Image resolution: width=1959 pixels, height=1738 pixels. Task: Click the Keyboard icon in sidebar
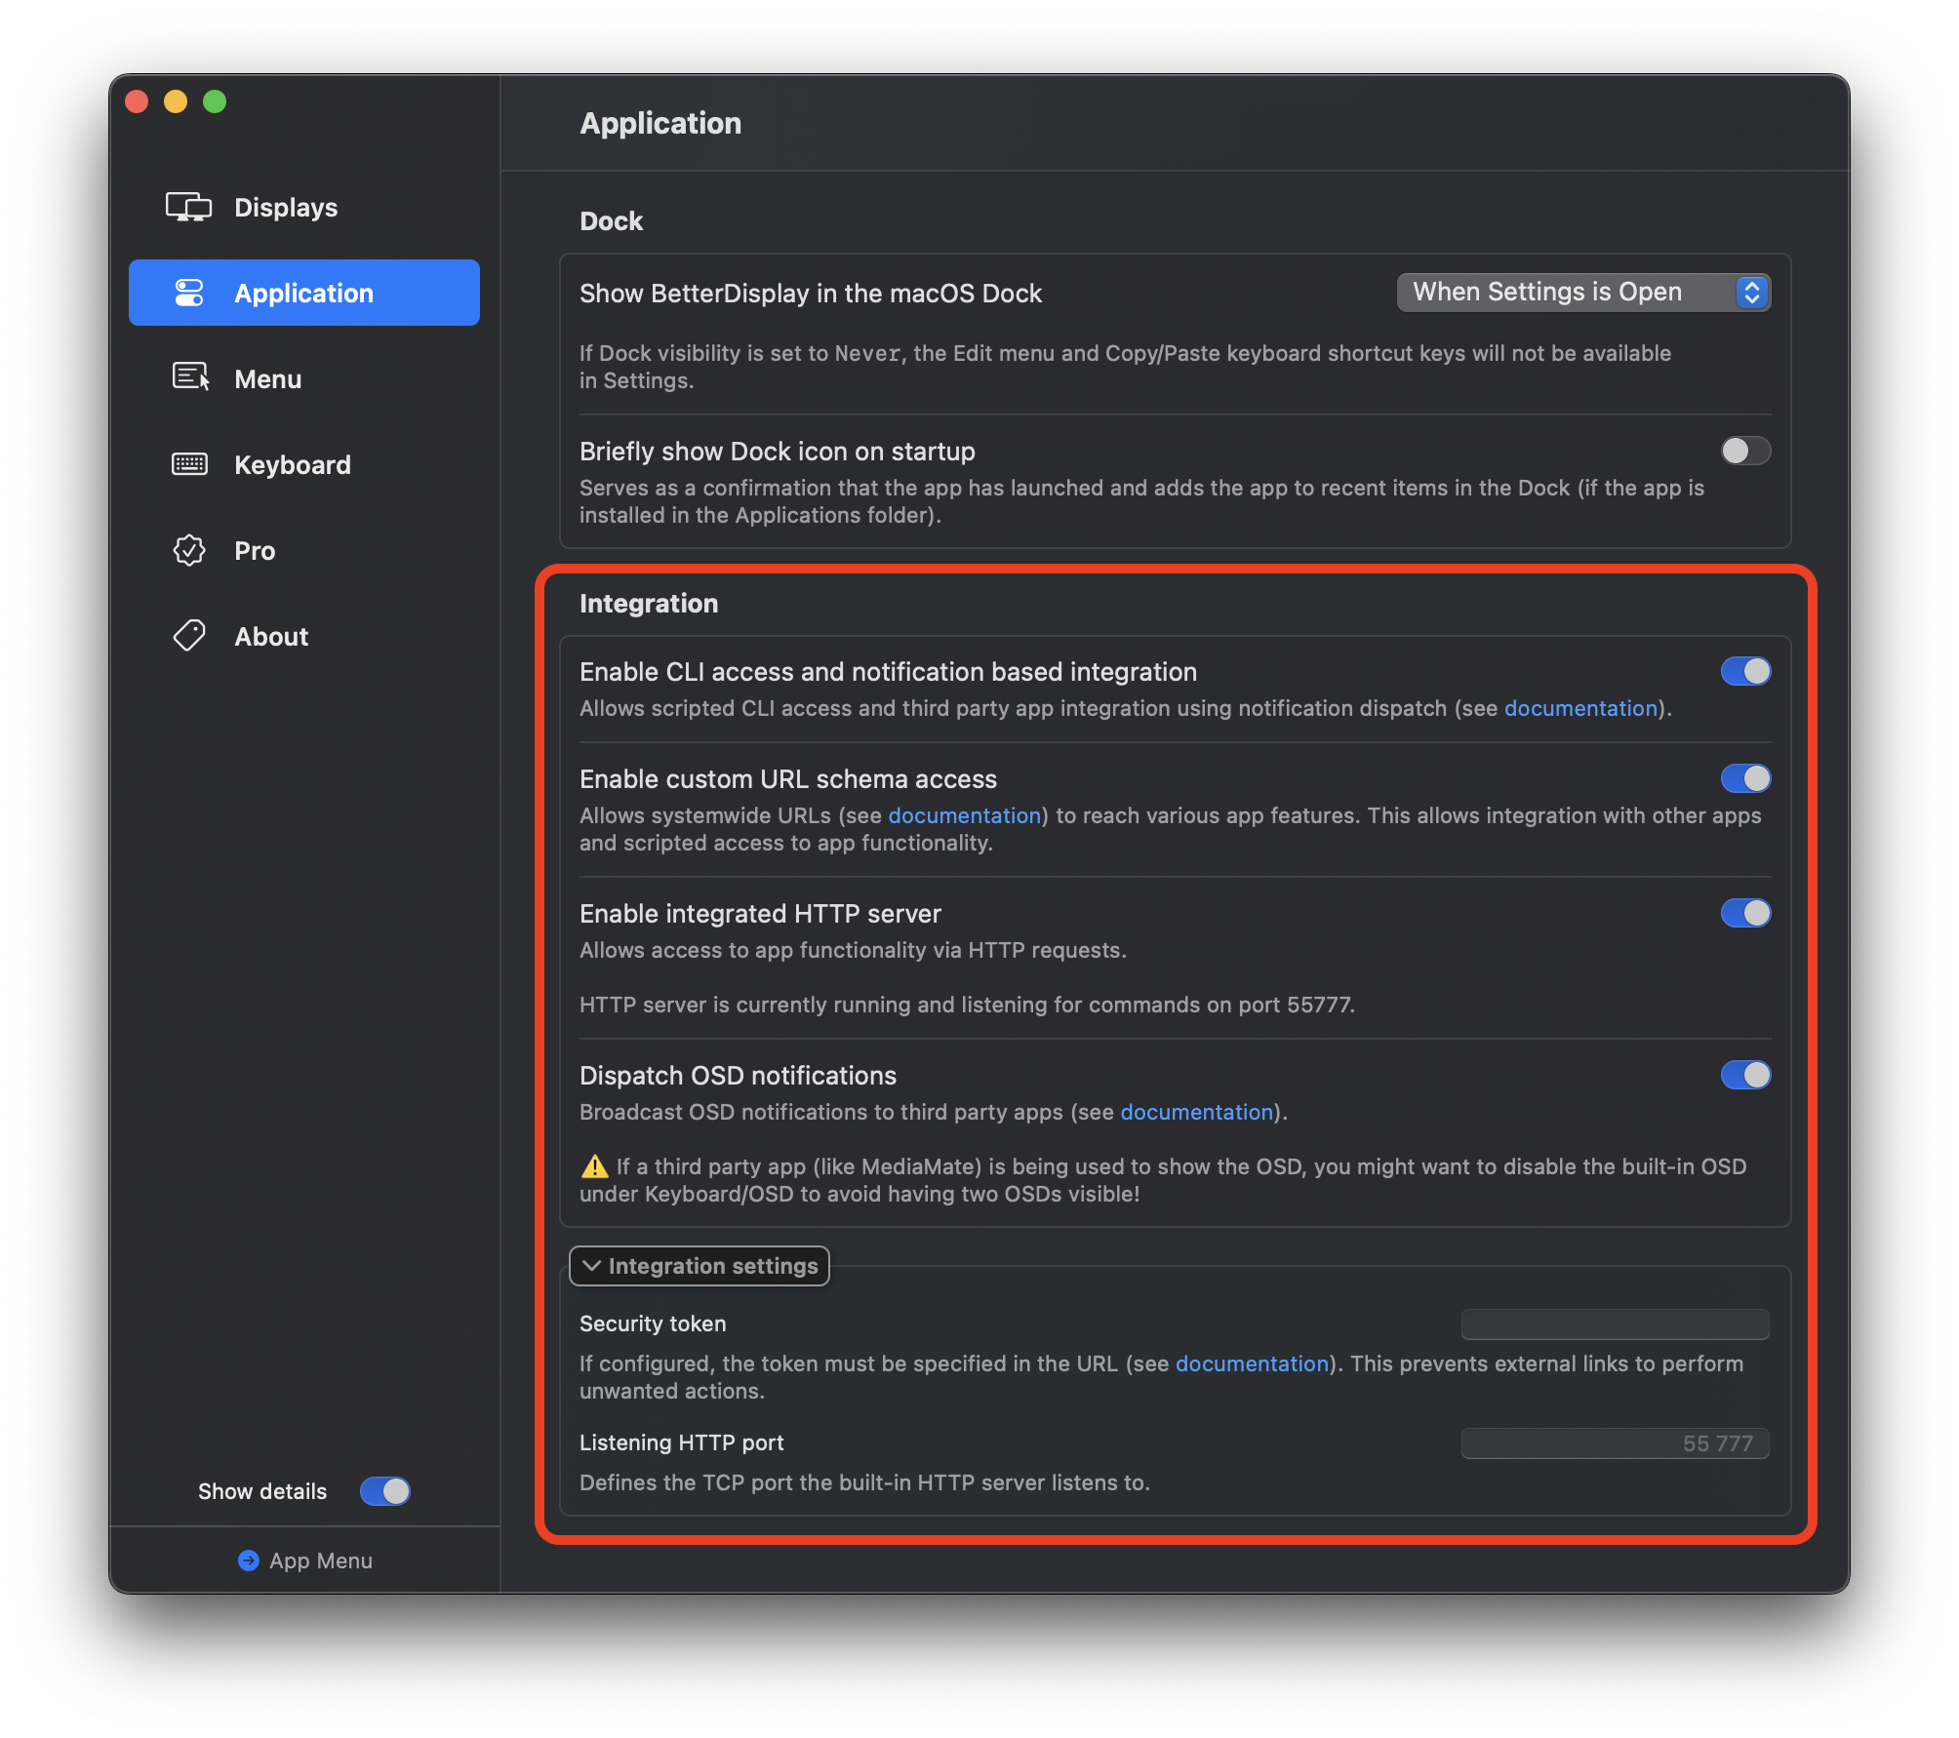click(189, 464)
